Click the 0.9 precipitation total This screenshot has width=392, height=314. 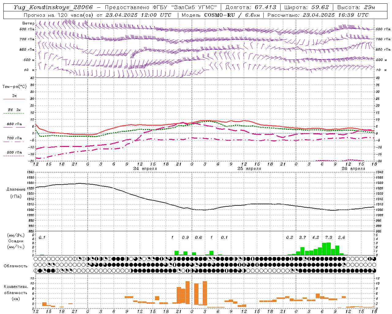click(x=185, y=237)
